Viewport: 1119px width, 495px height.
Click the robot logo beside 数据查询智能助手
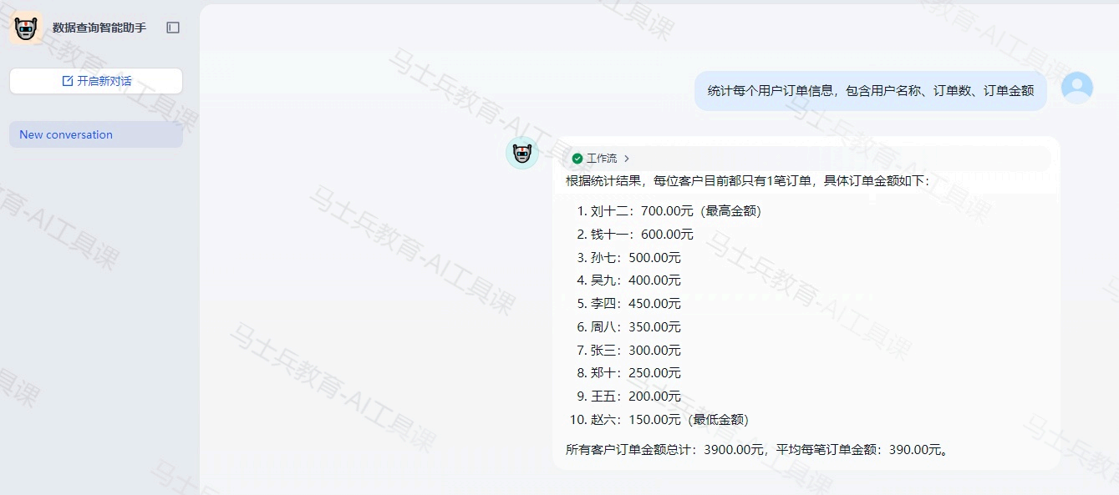[27, 28]
